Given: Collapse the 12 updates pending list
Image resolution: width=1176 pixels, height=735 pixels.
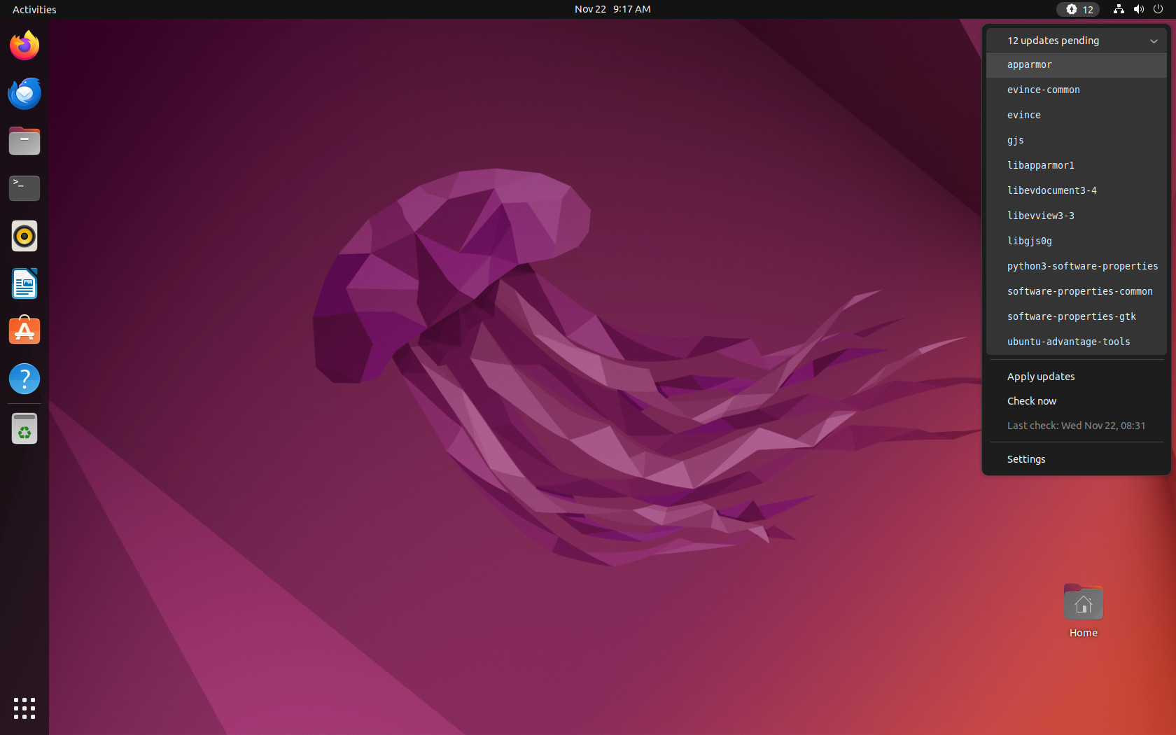Looking at the screenshot, I should coord(1077,41).
